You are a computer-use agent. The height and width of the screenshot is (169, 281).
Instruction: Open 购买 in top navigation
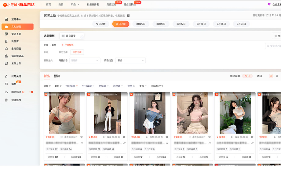(x=61, y=5)
